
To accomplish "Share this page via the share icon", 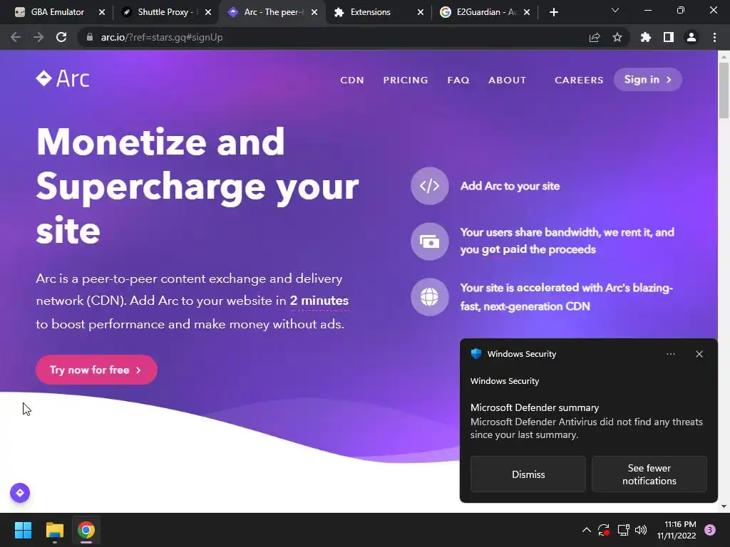I will point(595,37).
